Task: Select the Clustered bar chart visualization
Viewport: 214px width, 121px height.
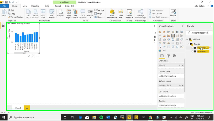Action: pyautogui.click(x=168, y=32)
